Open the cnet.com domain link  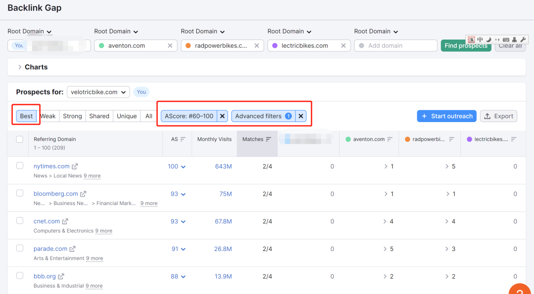46,221
